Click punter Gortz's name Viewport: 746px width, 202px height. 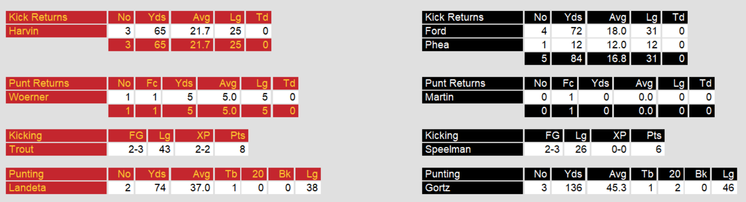(437, 188)
